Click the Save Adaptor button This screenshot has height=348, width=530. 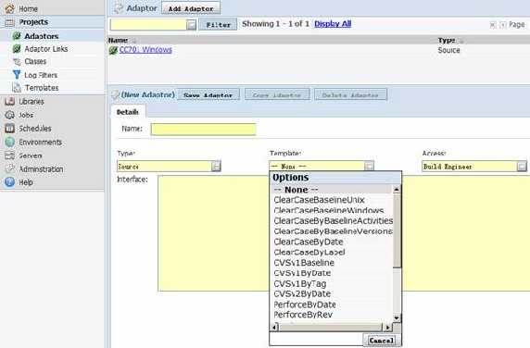[208, 95]
